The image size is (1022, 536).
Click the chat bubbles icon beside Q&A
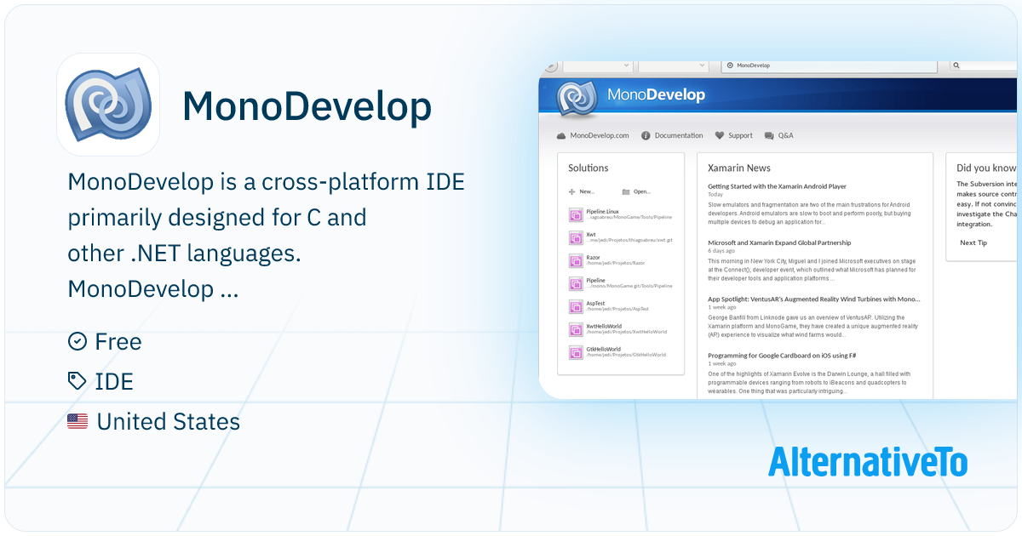click(x=769, y=136)
